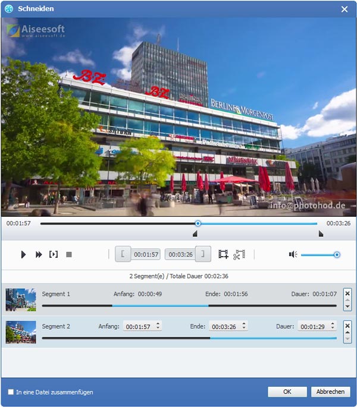The width and height of the screenshot is (357, 407).
Task: Mute audio with speaker icon
Action: pyautogui.click(x=293, y=254)
